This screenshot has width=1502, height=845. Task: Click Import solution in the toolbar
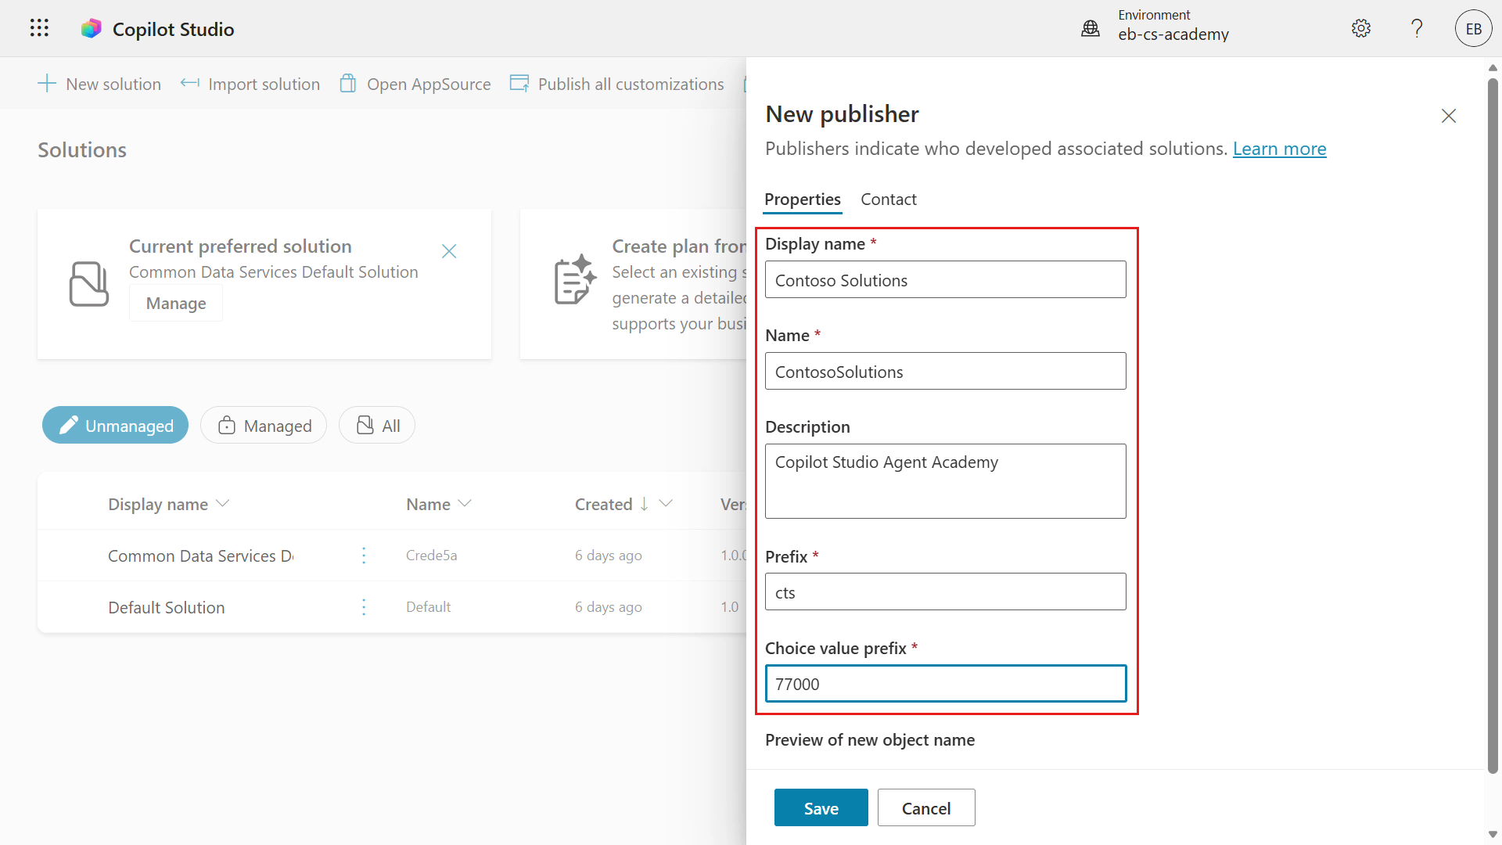[x=250, y=83]
